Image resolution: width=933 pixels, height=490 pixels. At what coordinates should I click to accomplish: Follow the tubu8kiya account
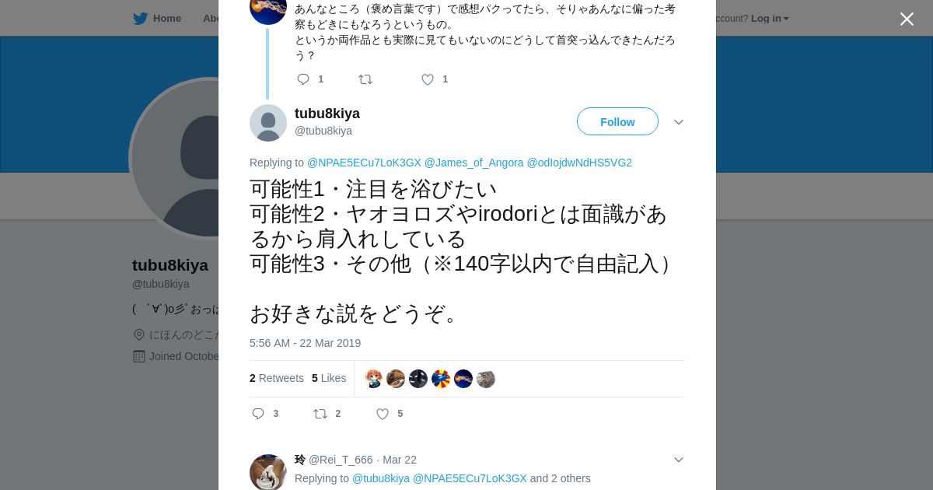(617, 121)
